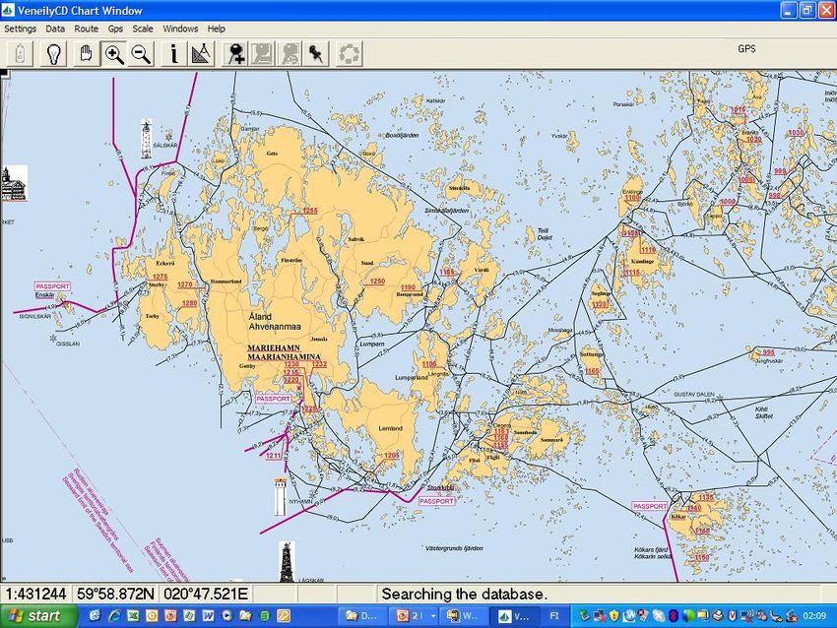
Task: Click the greyed circular refresh toolbar icon
Action: (x=350, y=54)
